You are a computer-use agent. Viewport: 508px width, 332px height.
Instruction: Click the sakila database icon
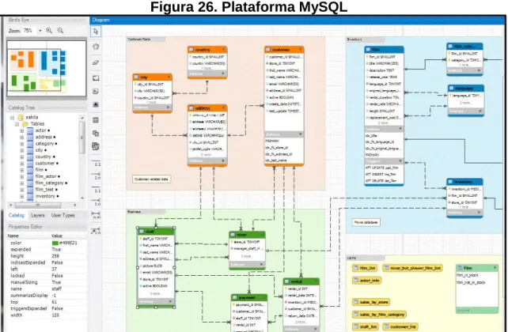pyautogui.click(x=21, y=117)
